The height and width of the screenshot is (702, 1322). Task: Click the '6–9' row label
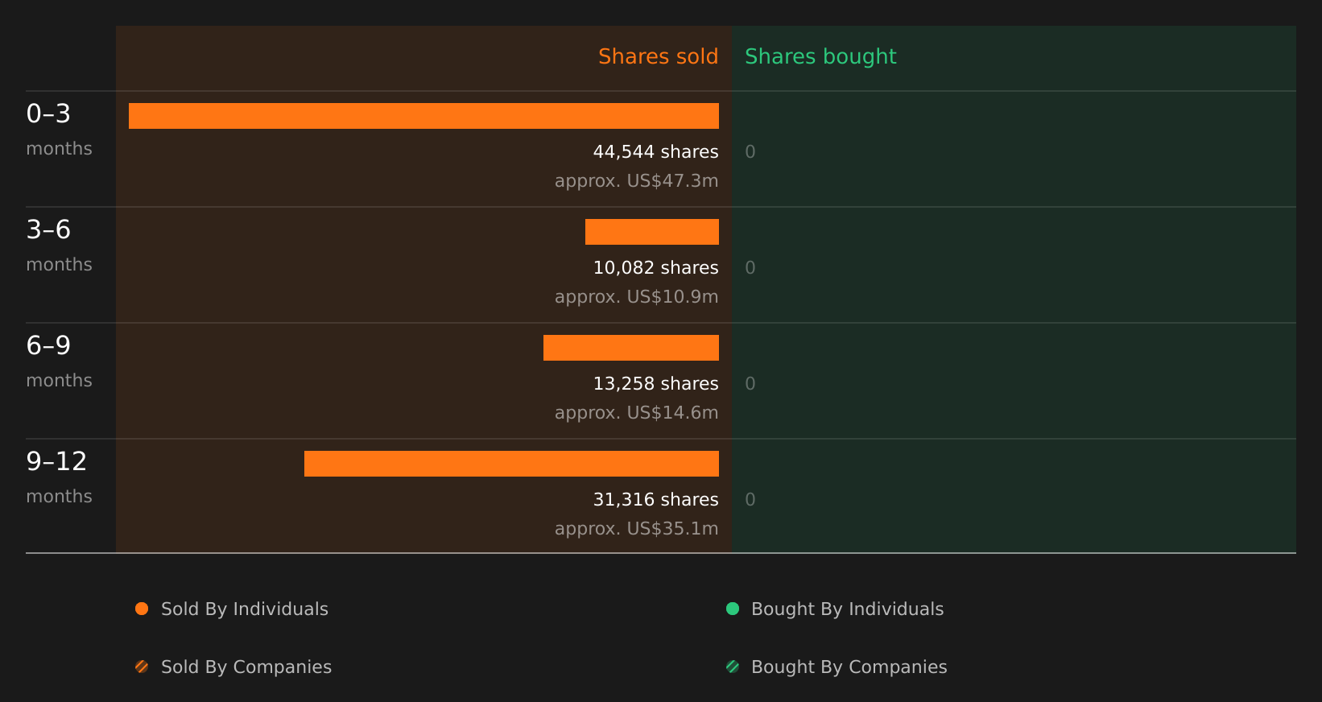pyautogui.click(x=48, y=345)
